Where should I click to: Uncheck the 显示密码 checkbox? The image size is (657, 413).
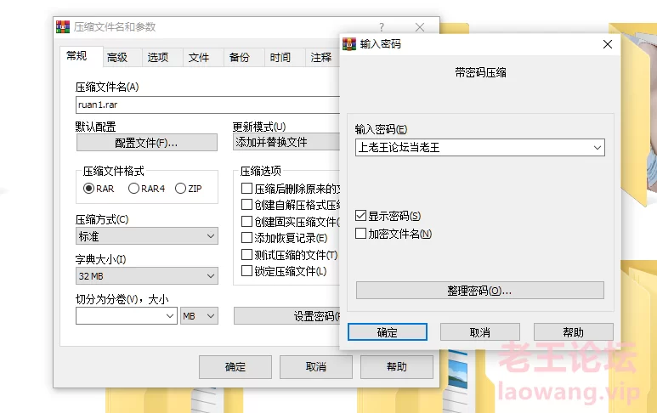click(x=361, y=216)
